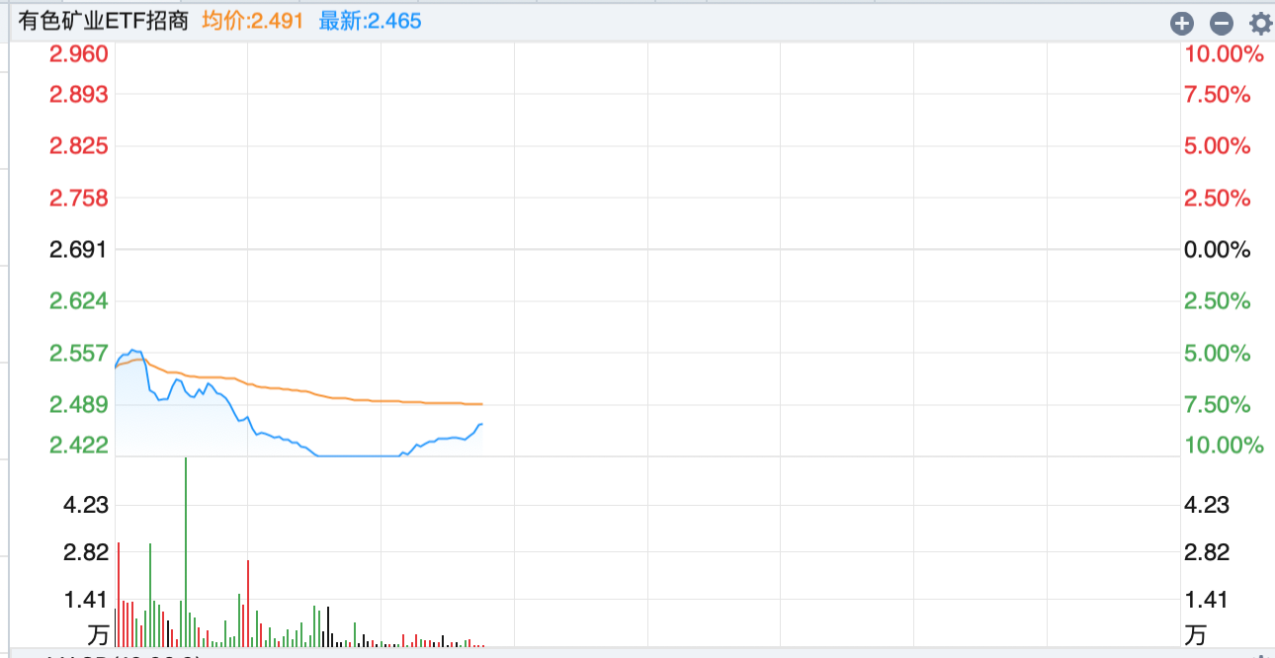The image size is (1275, 658).
Task: Click the red 2.960 price label
Action: (78, 54)
